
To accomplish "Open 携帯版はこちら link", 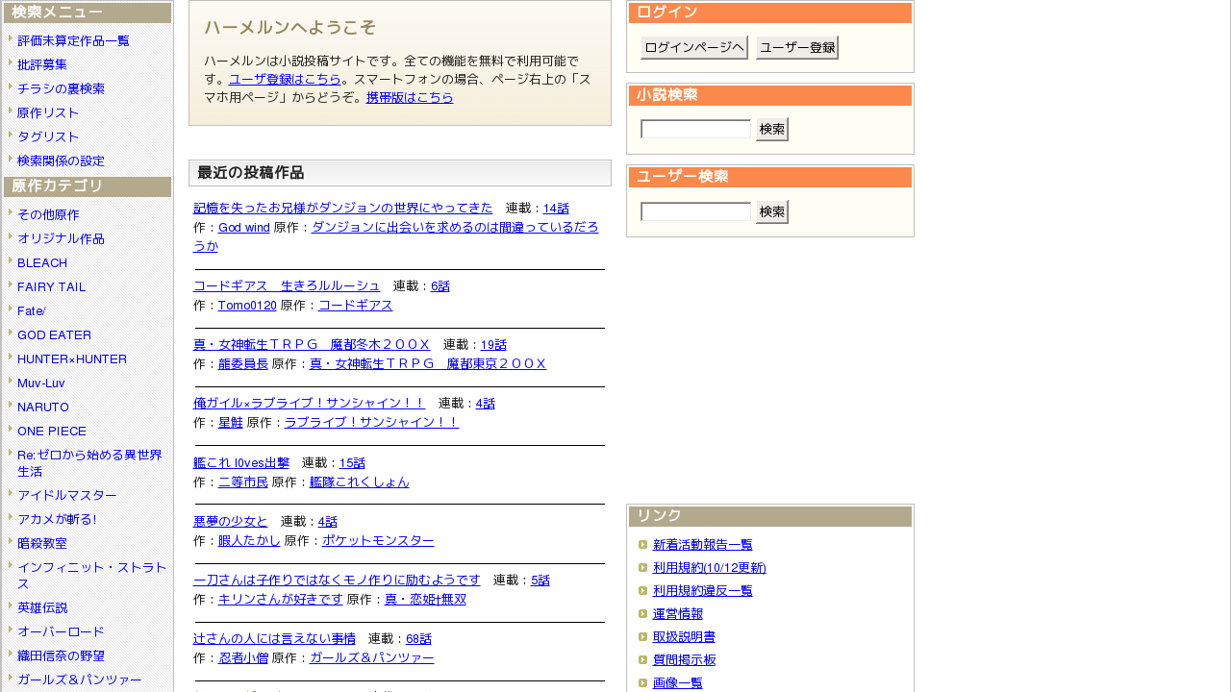I will tap(410, 97).
